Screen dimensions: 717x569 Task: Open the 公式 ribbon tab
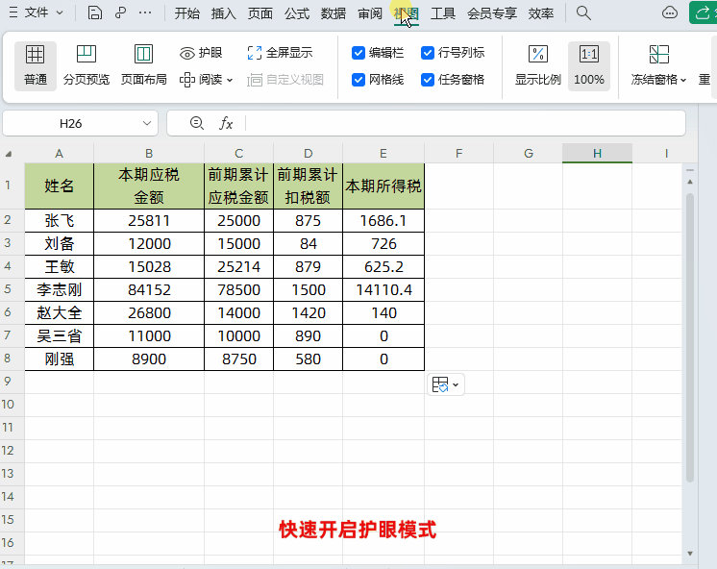(297, 13)
